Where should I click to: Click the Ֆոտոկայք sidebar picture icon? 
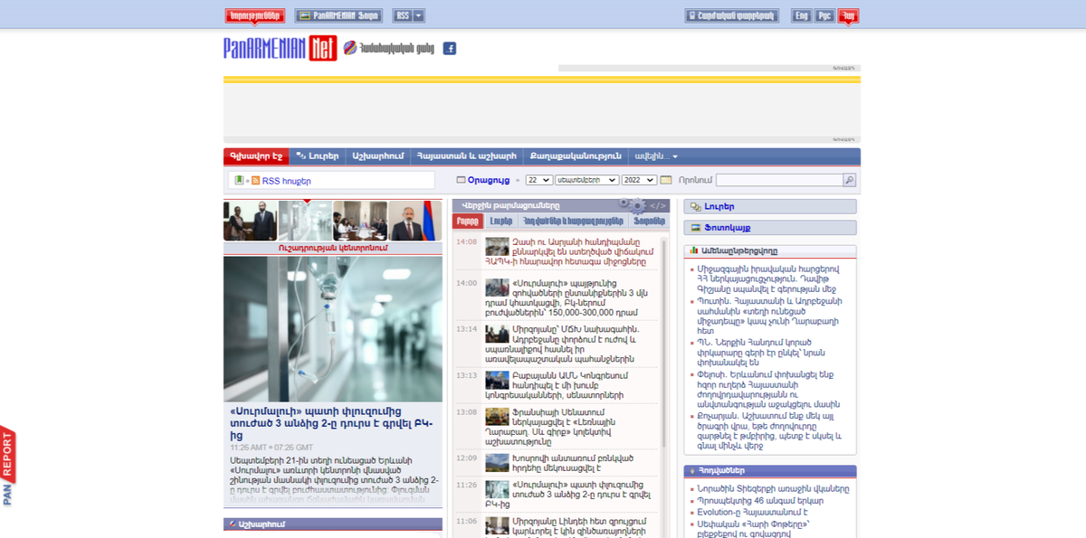[695, 228]
